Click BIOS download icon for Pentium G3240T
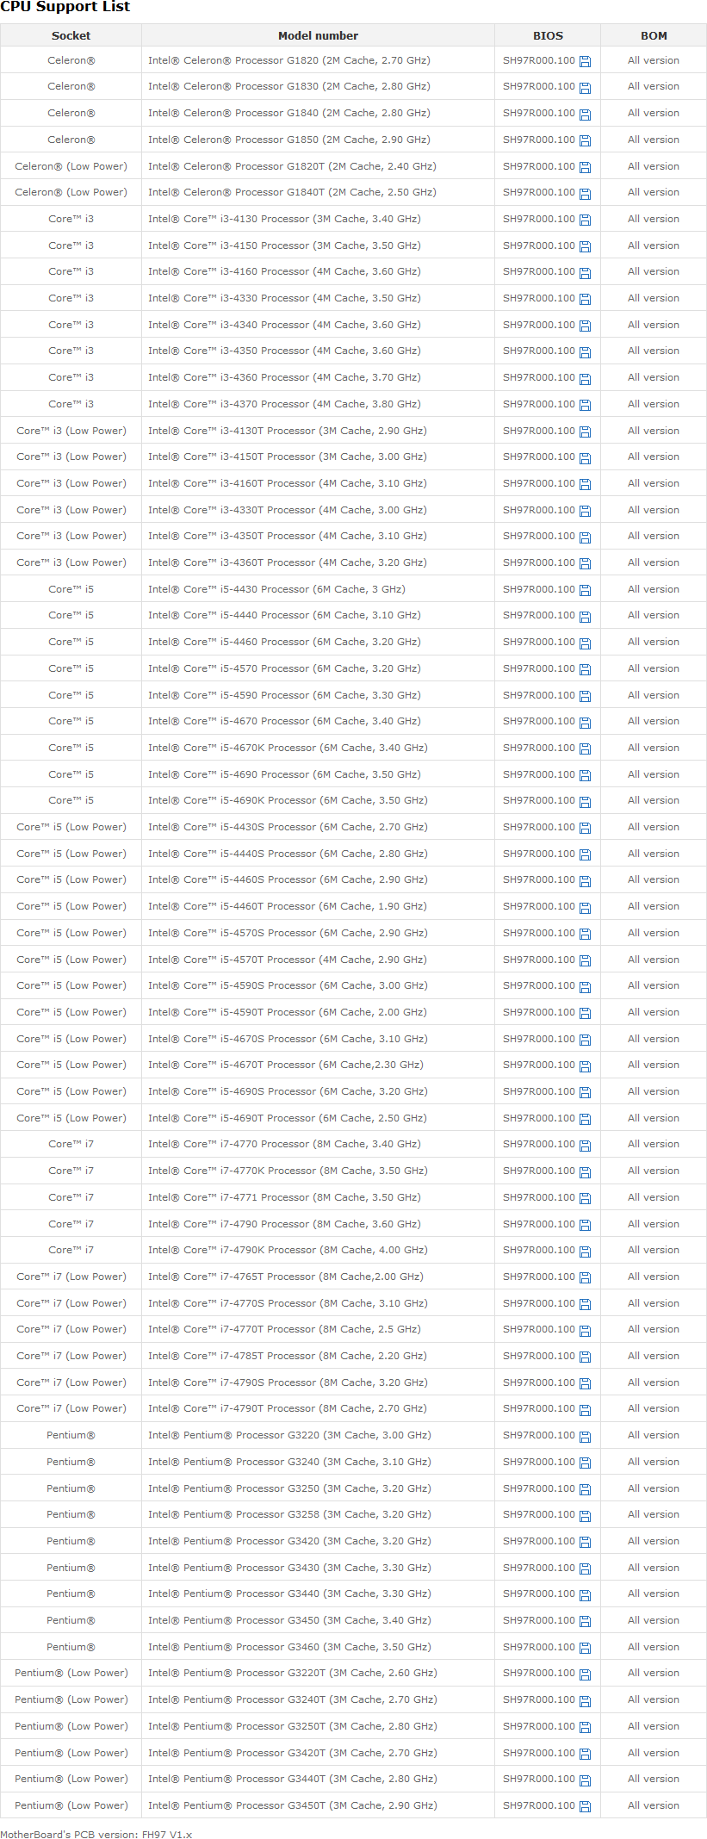 [586, 1700]
